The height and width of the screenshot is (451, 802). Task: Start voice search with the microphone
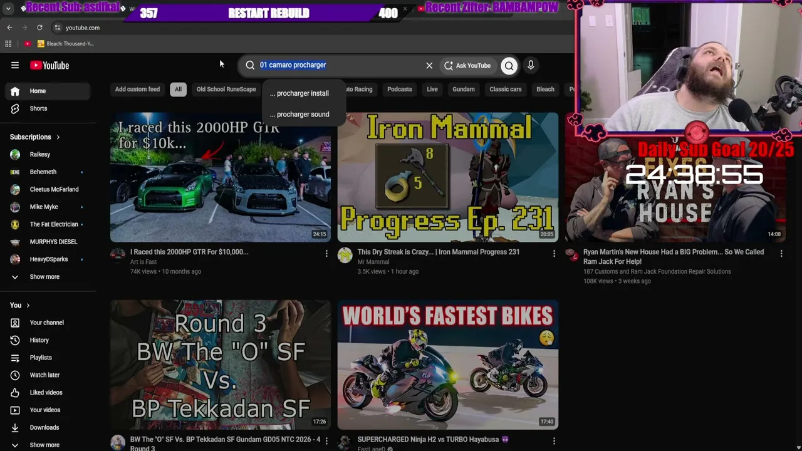[x=531, y=65]
